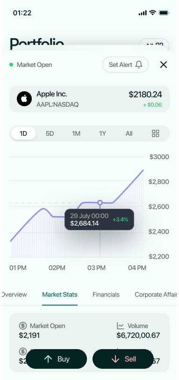This screenshot has width=179, height=380.
Task: Click the dollar icon next to Market Open
Action: [x=23, y=326]
